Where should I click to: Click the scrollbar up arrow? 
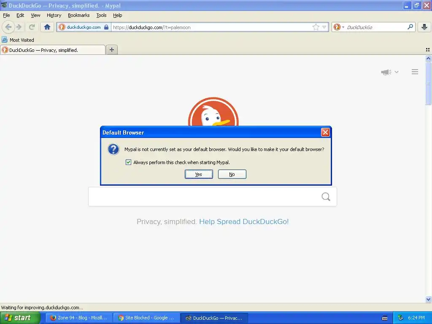(428, 58)
